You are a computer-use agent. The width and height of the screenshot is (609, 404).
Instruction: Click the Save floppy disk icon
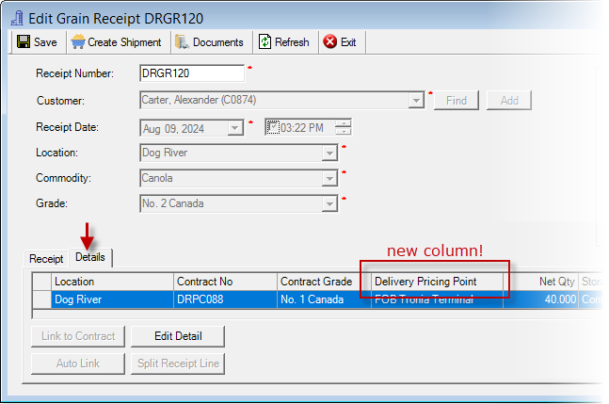(24, 42)
